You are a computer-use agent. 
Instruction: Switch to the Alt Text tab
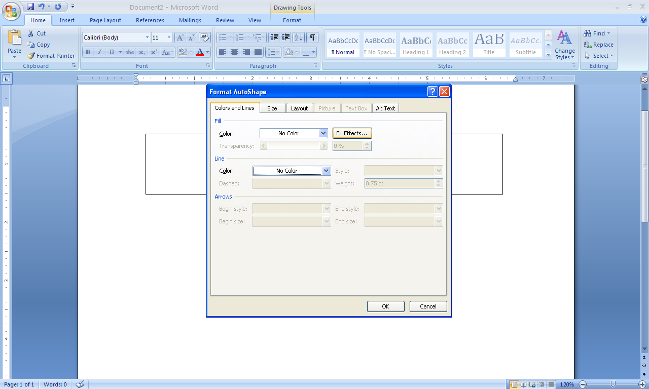[x=385, y=108]
